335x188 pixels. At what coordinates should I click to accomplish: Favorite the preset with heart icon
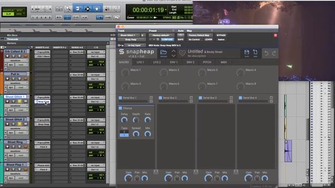182,53
